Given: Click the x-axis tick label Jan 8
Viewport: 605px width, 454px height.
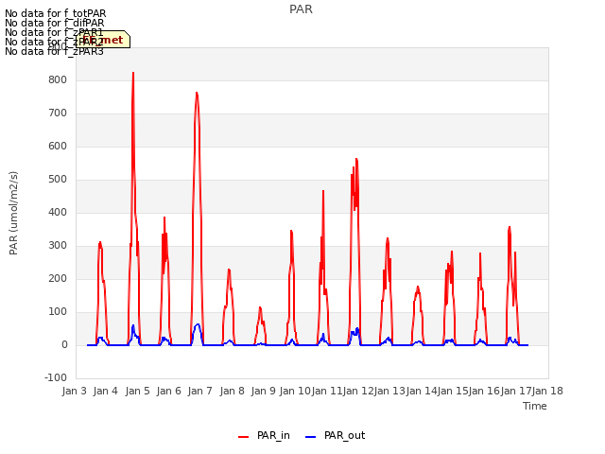Looking at the screenshot, I should [x=233, y=391].
